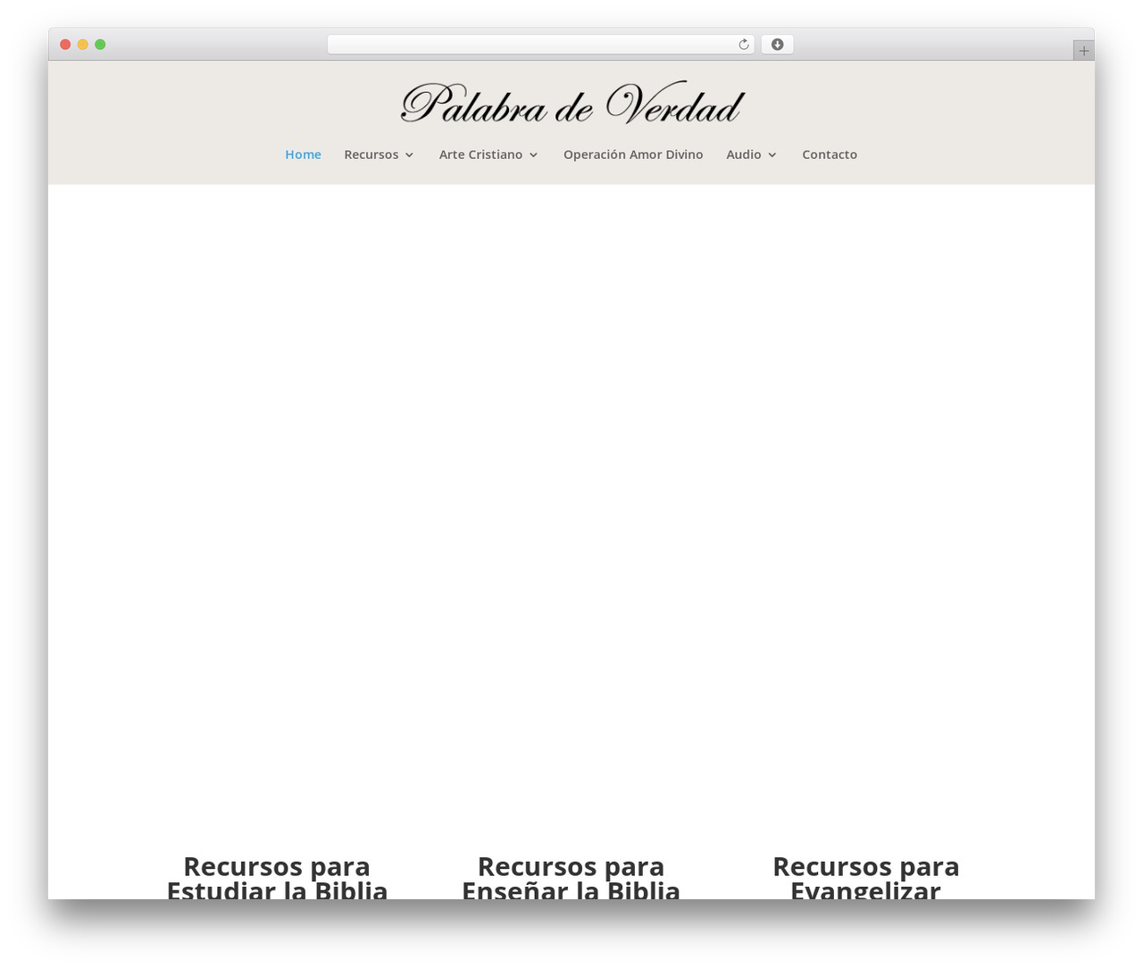This screenshot has width=1143, height=968.
Task: Open the Arte Cristiano menu item
Action: [x=480, y=154]
